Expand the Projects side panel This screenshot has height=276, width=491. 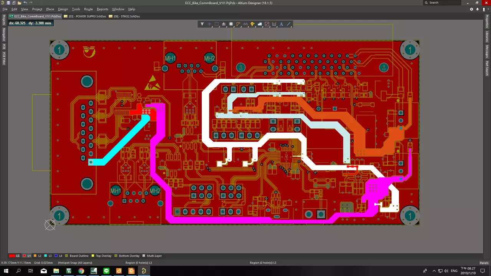pyautogui.click(x=4, y=20)
